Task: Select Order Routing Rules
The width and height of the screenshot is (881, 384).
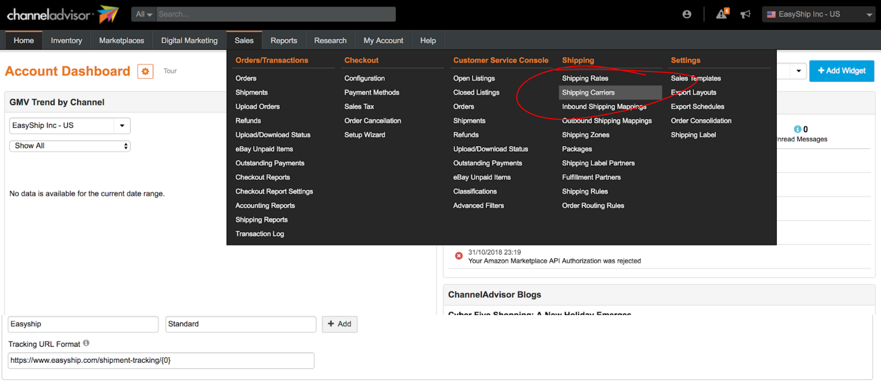Action: click(593, 206)
